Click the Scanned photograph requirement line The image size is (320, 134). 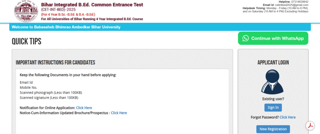tap(51, 92)
